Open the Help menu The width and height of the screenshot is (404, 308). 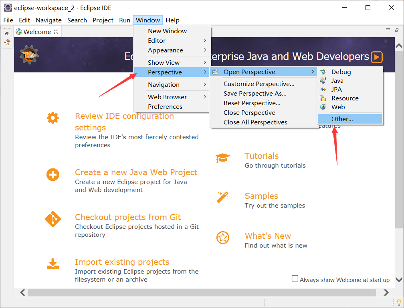click(172, 20)
